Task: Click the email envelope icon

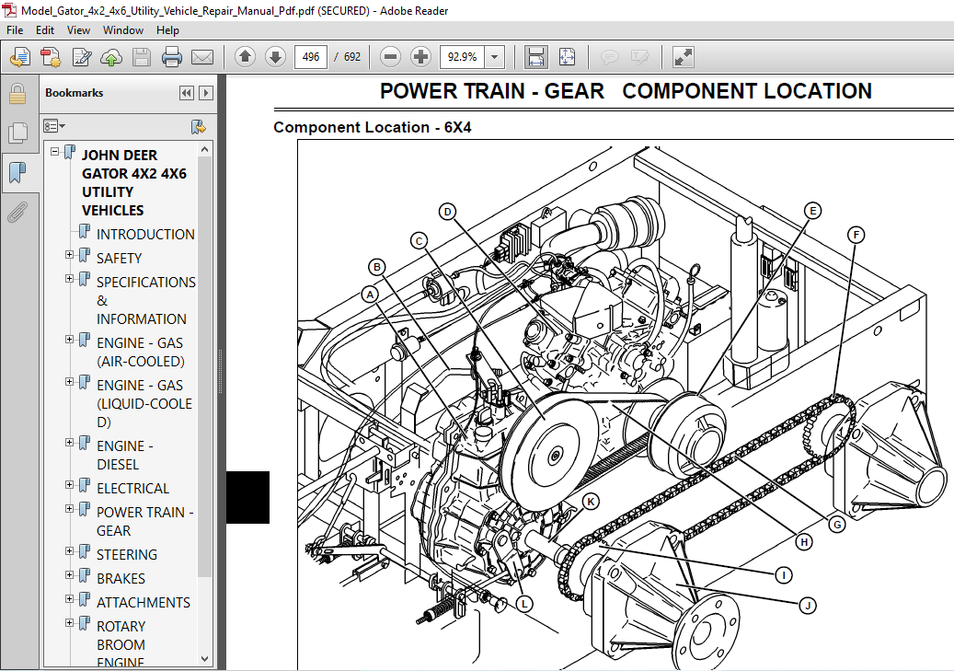Action: (x=202, y=57)
